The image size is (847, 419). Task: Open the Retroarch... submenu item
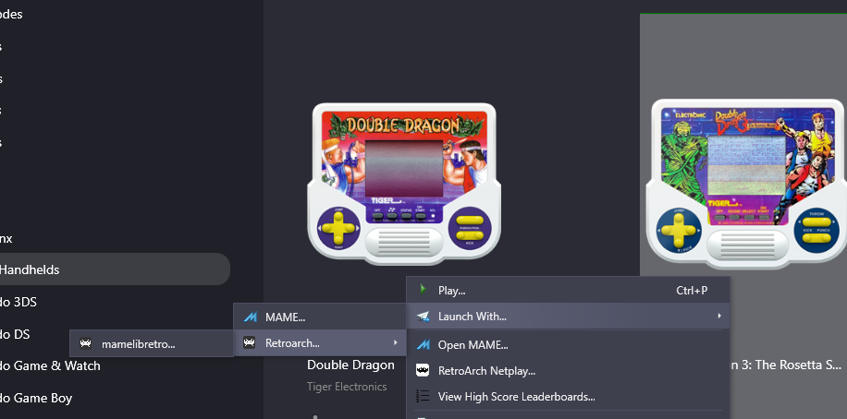point(320,343)
